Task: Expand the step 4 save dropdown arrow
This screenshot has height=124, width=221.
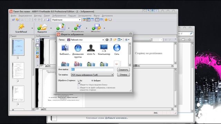Action: click(x=104, y=28)
